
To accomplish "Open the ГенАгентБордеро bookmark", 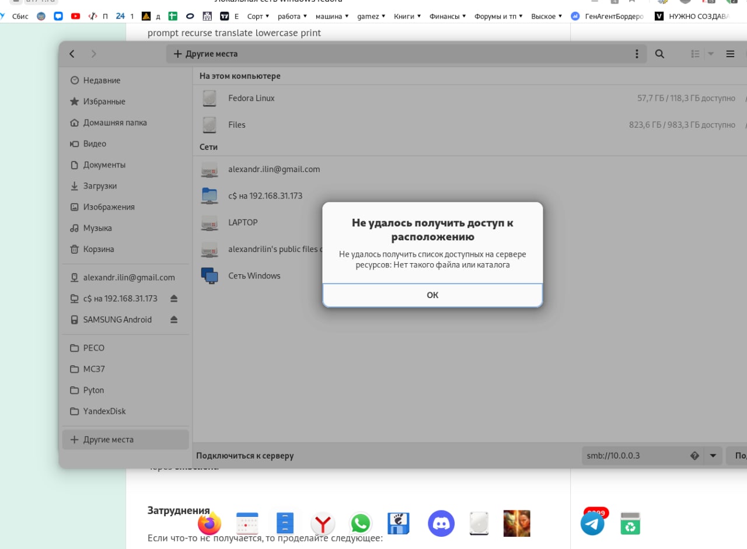I will point(608,16).
